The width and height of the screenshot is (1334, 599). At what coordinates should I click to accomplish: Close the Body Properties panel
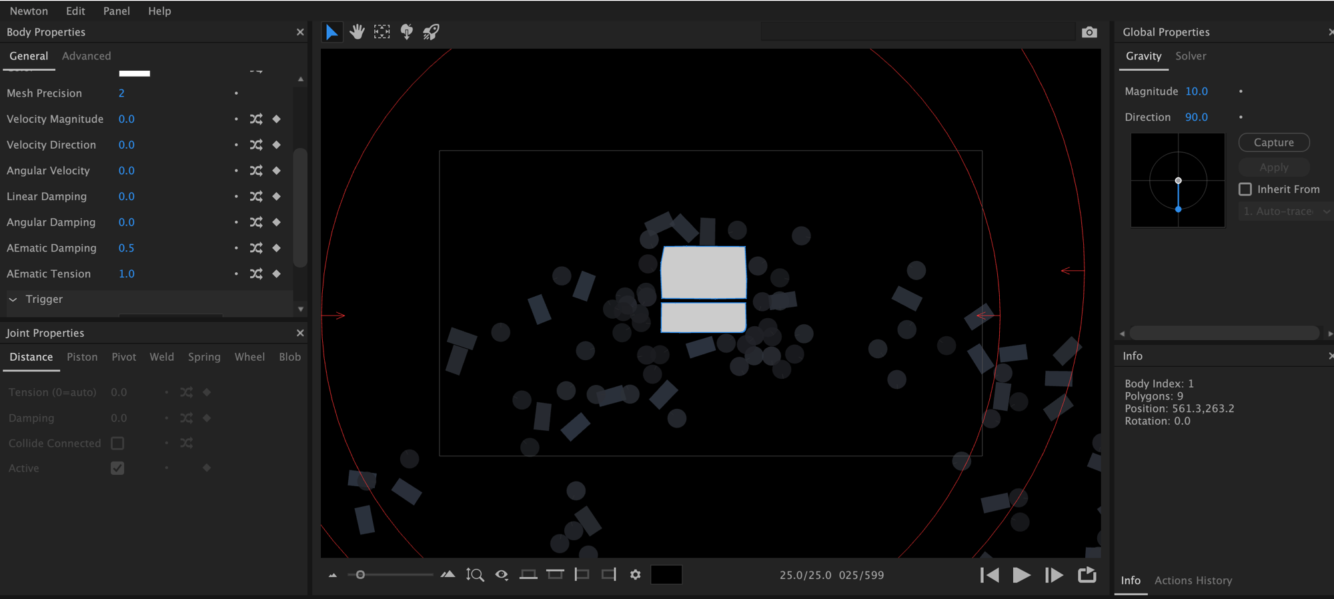(300, 32)
